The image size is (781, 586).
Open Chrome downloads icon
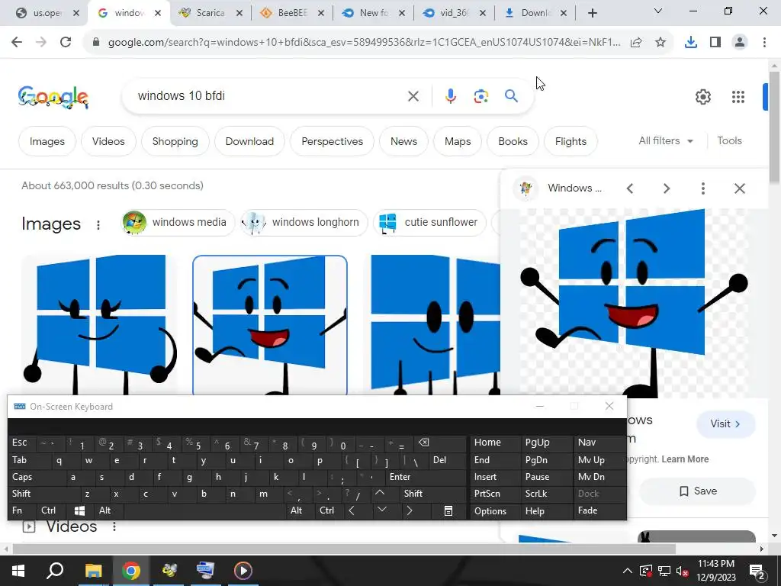690,43
